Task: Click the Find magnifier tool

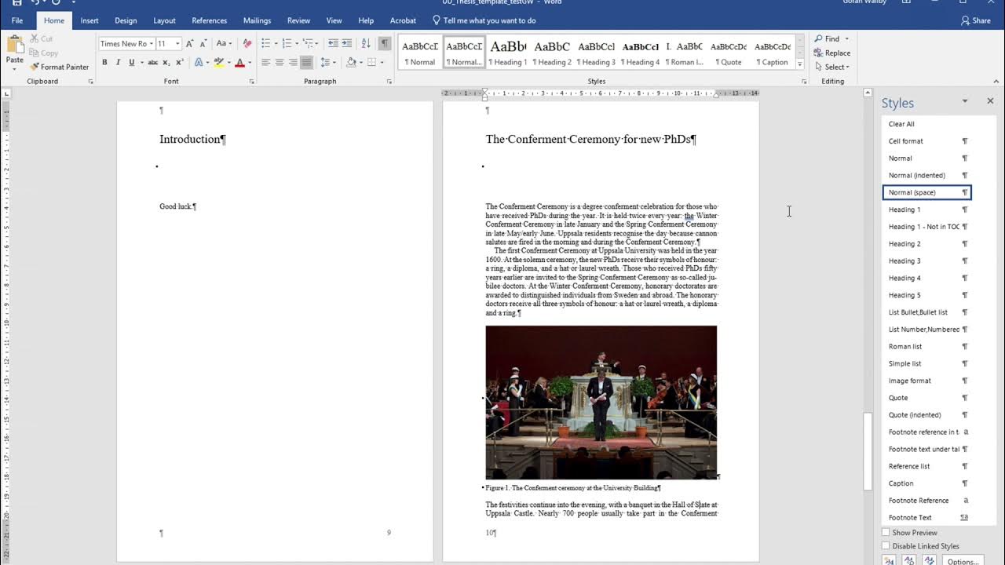Action: tap(828, 38)
